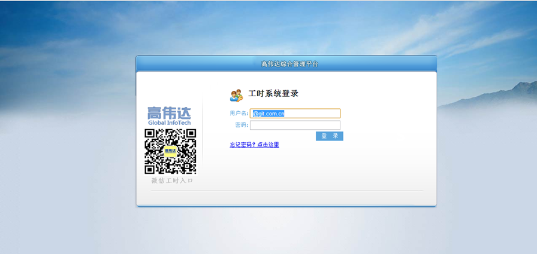Click the 微信工时入口 caption below QR code
The height and width of the screenshot is (254, 537).
172,180
